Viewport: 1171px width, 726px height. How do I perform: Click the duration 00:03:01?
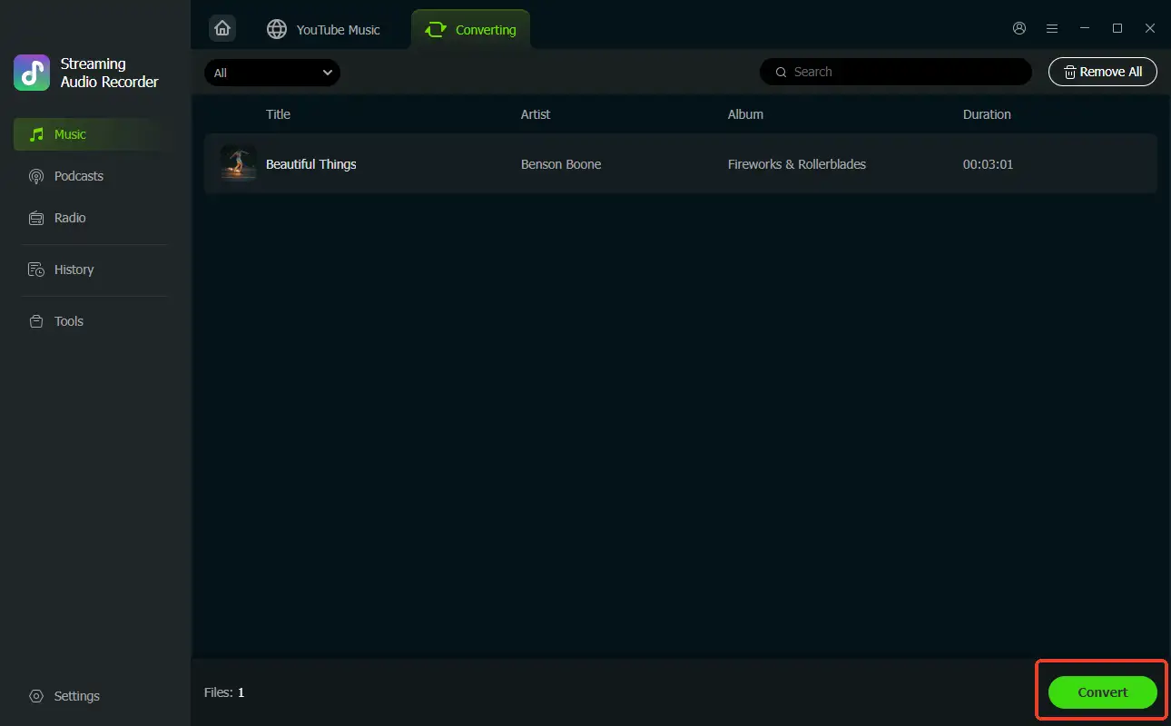(x=989, y=164)
